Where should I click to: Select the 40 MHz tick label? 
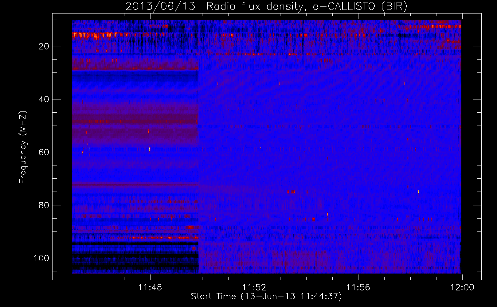click(x=44, y=99)
